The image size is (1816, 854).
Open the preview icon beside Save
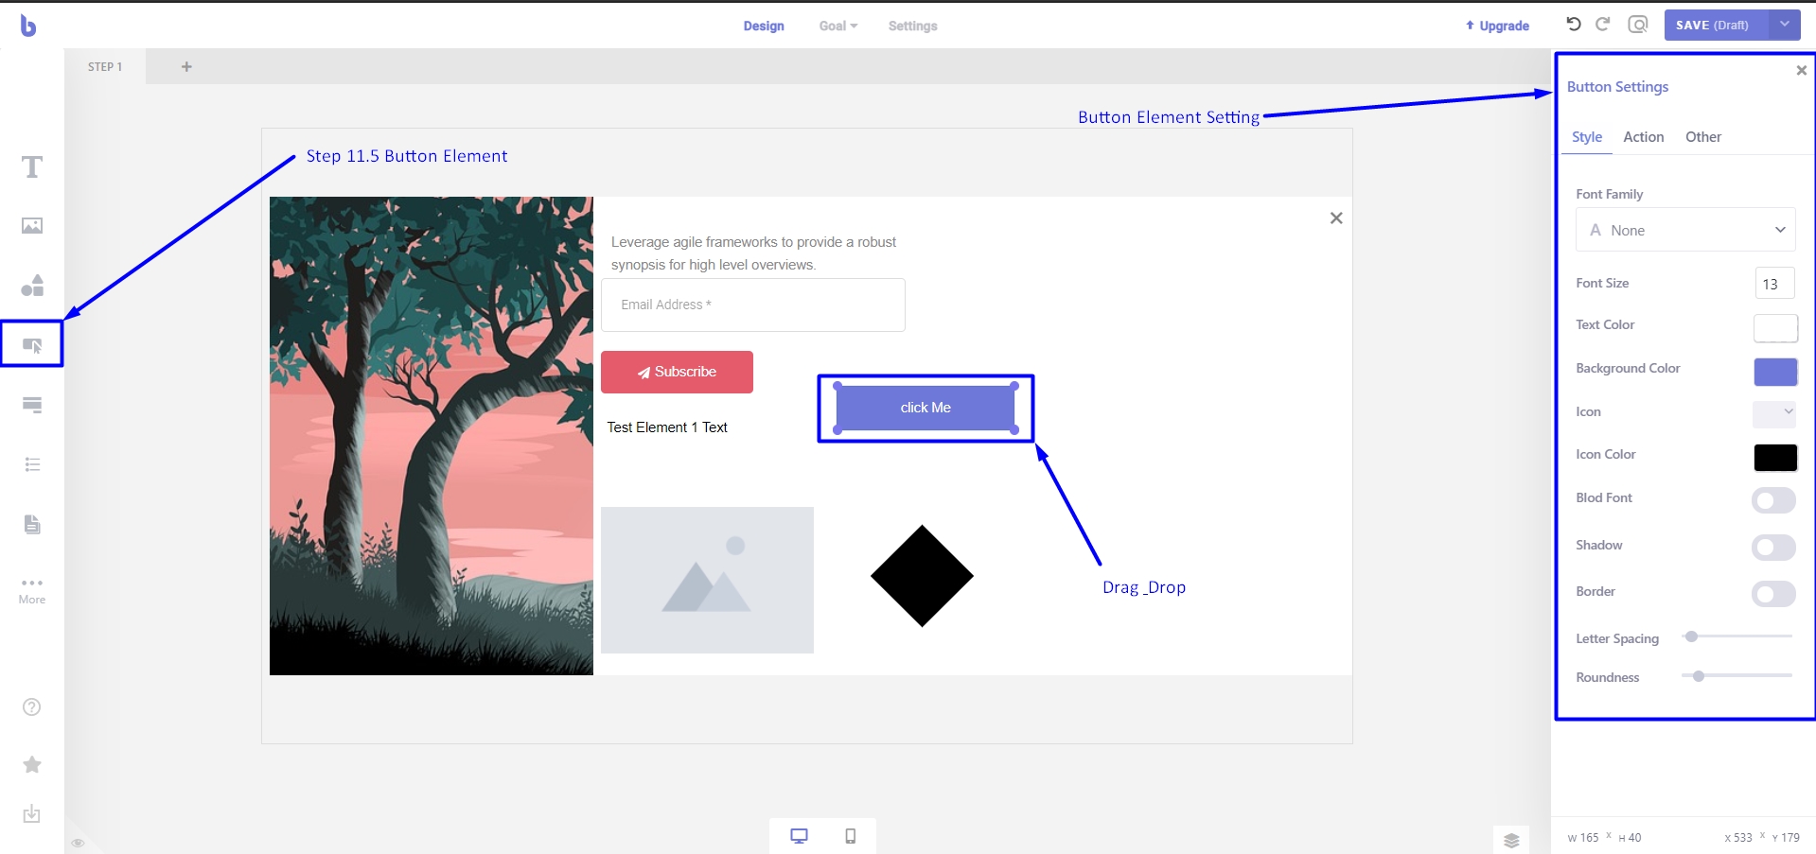(1638, 25)
